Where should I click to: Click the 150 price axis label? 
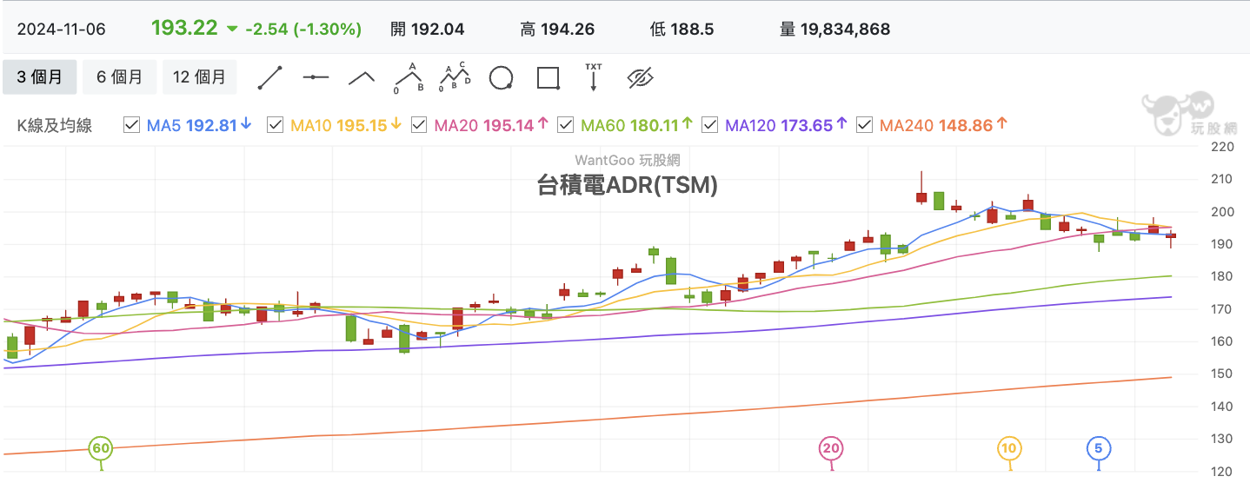[1223, 374]
